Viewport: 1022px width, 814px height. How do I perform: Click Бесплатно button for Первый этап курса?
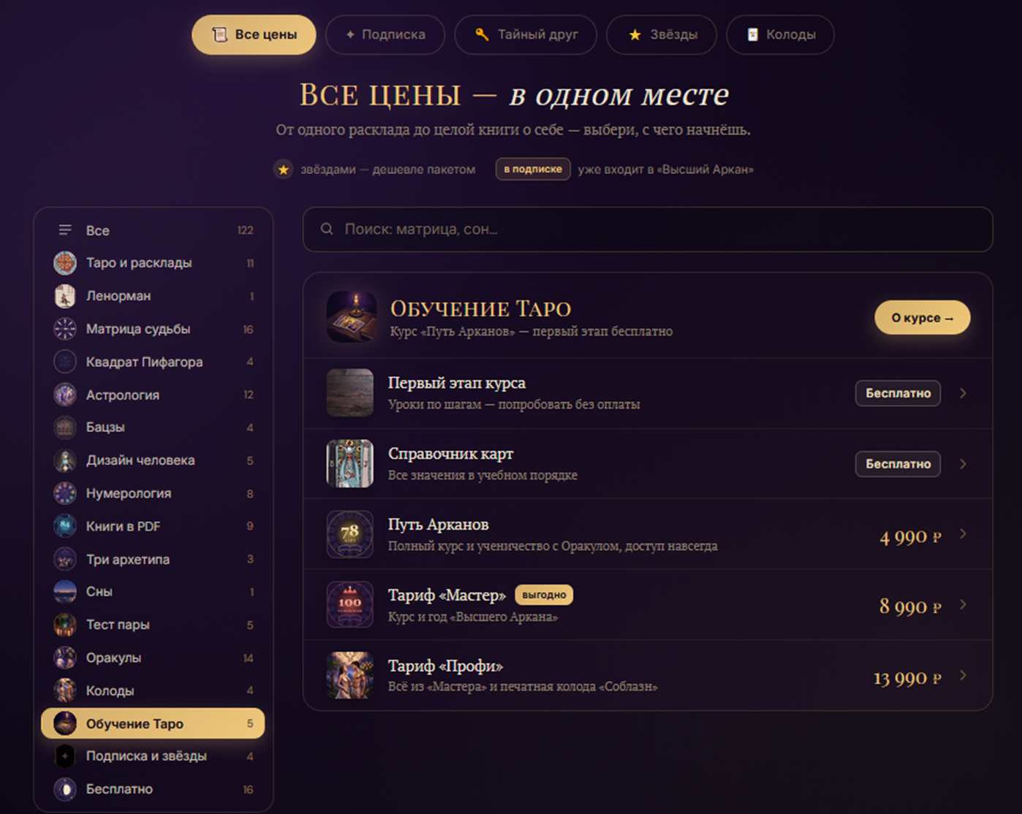[x=898, y=393]
